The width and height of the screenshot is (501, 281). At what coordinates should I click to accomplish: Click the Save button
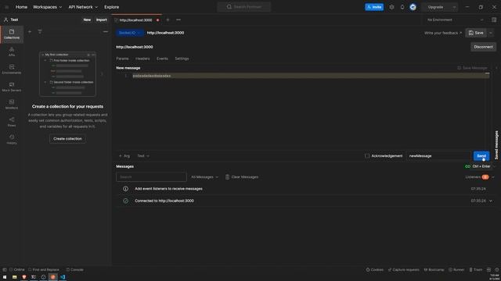(x=476, y=33)
